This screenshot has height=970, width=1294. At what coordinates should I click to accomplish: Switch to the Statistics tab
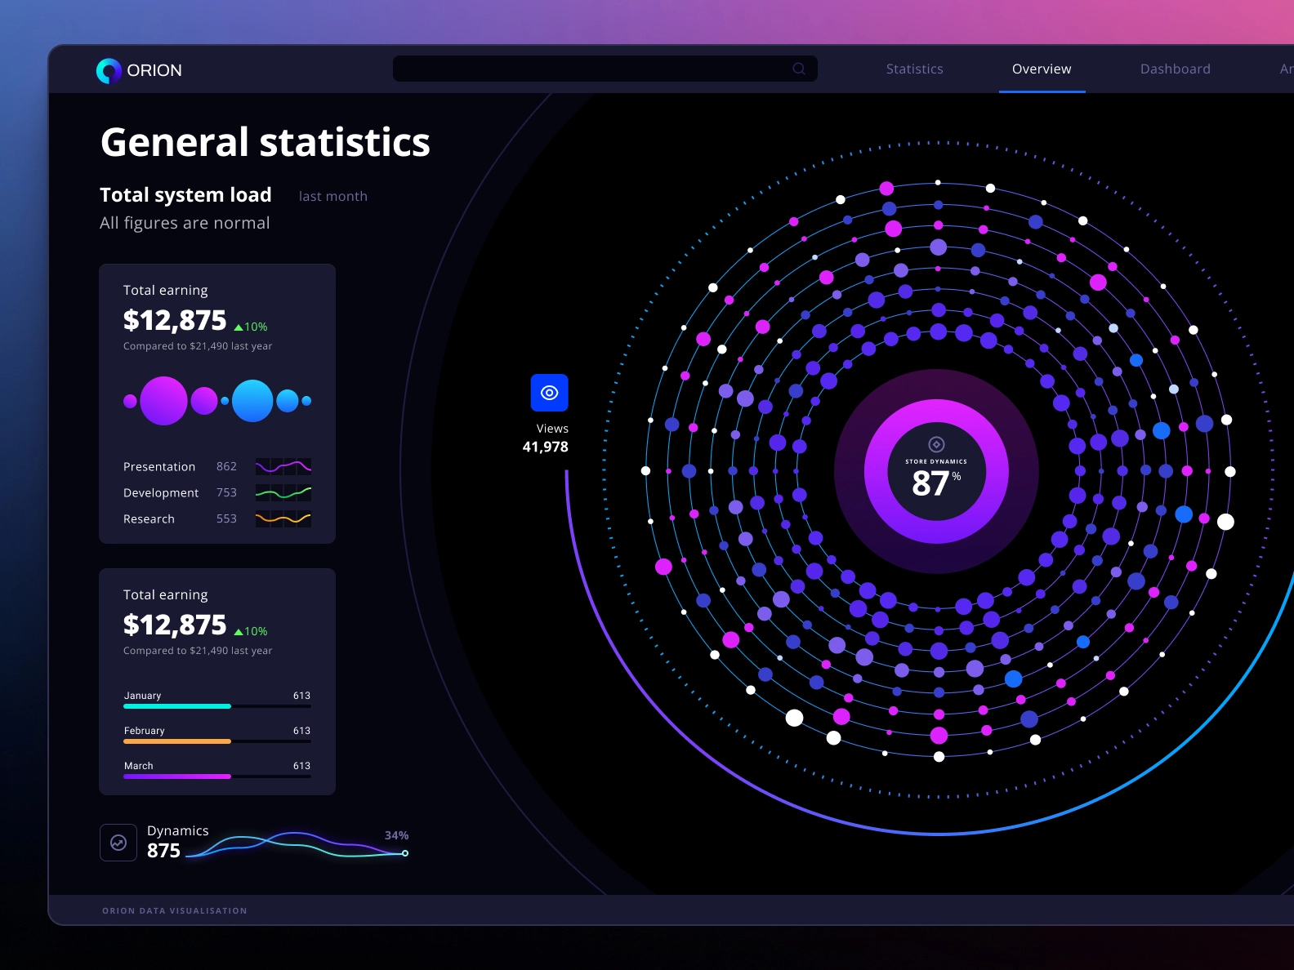click(x=914, y=69)
